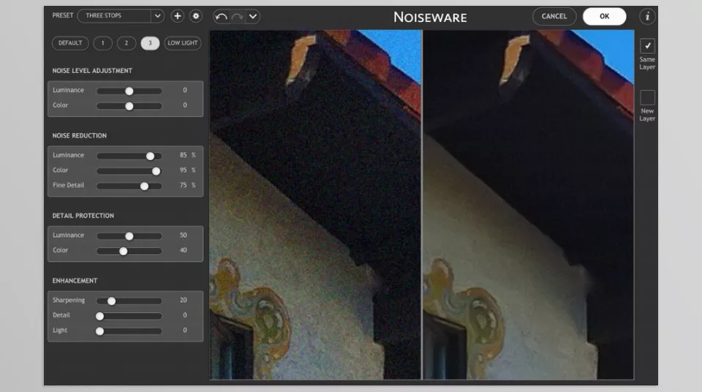Screen dimensions: 702x392
Task: Click the redo arrow icon
Action: (x=237, y=17)
